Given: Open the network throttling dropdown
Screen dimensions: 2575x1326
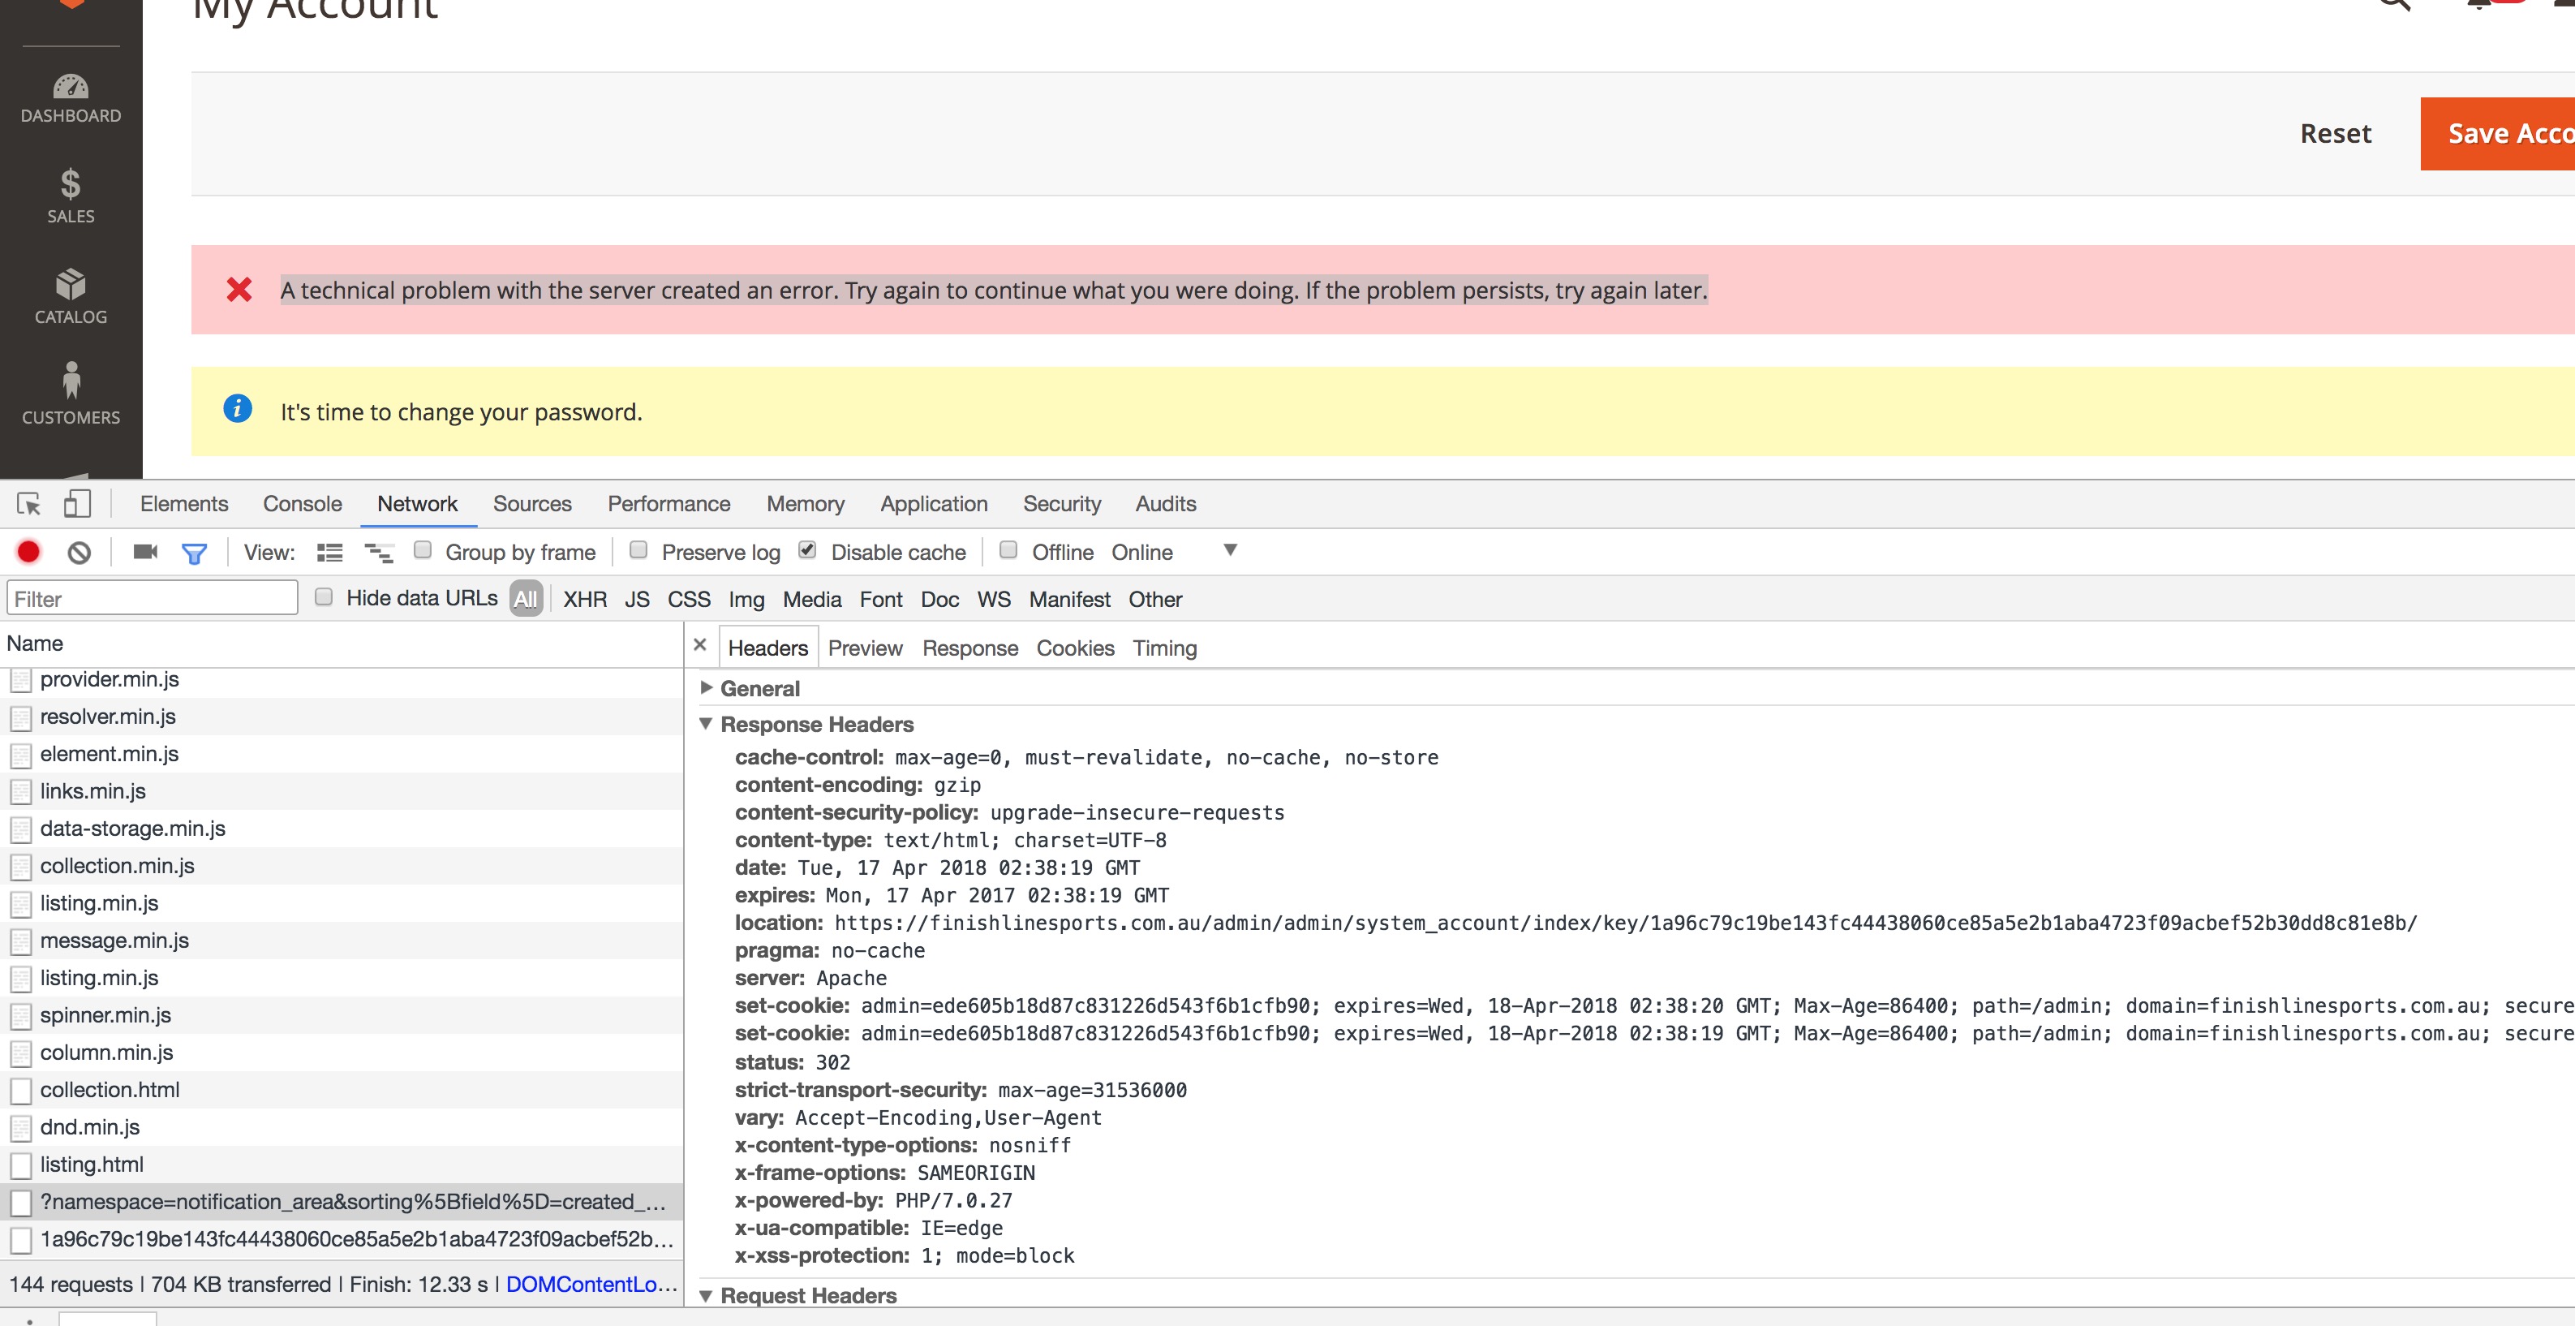Looking at the screenshot, I should point(1231,551).
